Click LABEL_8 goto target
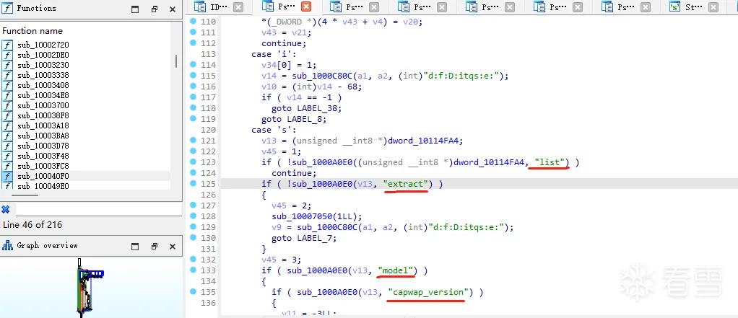This screenshot has height=318, width=738. click(x=306, y=119)
